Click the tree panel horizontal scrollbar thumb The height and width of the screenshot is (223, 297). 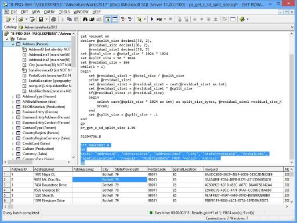pos(20,162)
